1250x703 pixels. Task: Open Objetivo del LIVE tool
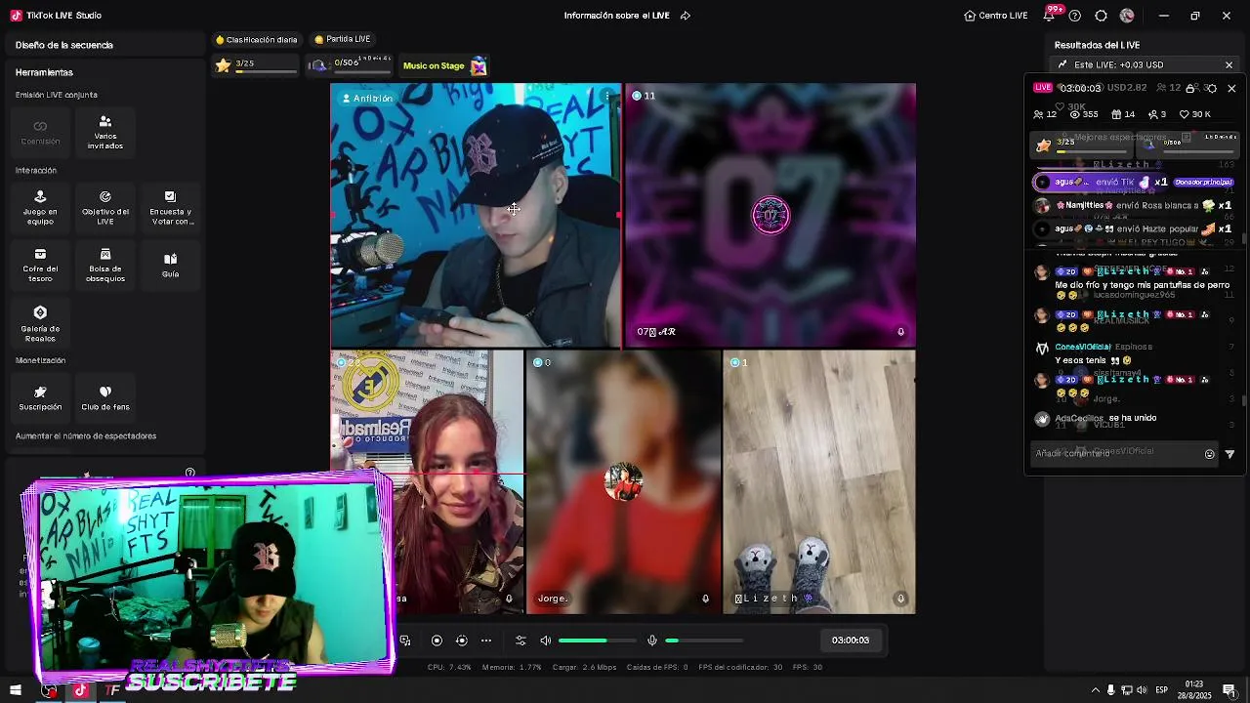click(105, 207)
